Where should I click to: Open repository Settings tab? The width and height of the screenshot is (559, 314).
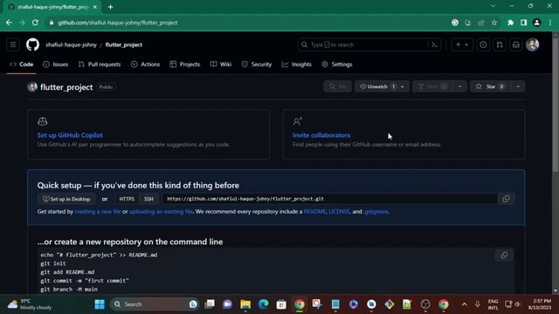(x=337, y=64)
